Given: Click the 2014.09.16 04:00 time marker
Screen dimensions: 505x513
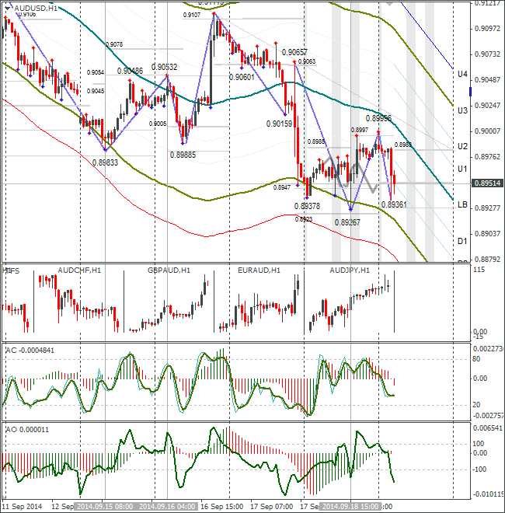Looking at the screenshot, I should [x=168, y=507].
